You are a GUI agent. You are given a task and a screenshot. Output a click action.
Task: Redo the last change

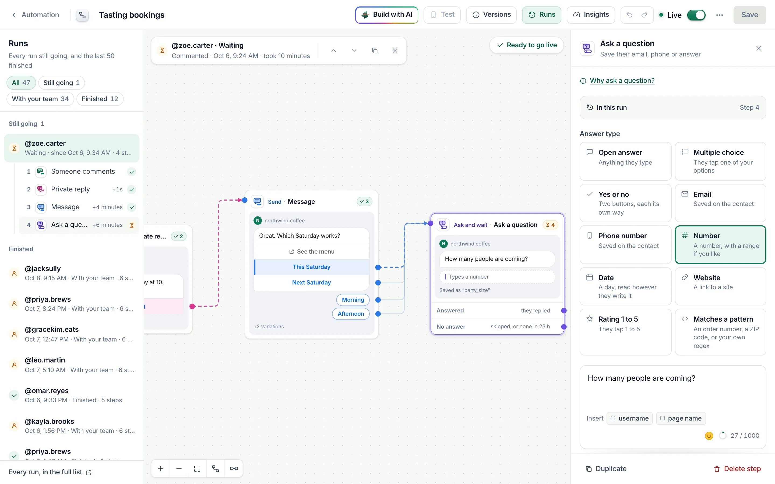point(644,15)
